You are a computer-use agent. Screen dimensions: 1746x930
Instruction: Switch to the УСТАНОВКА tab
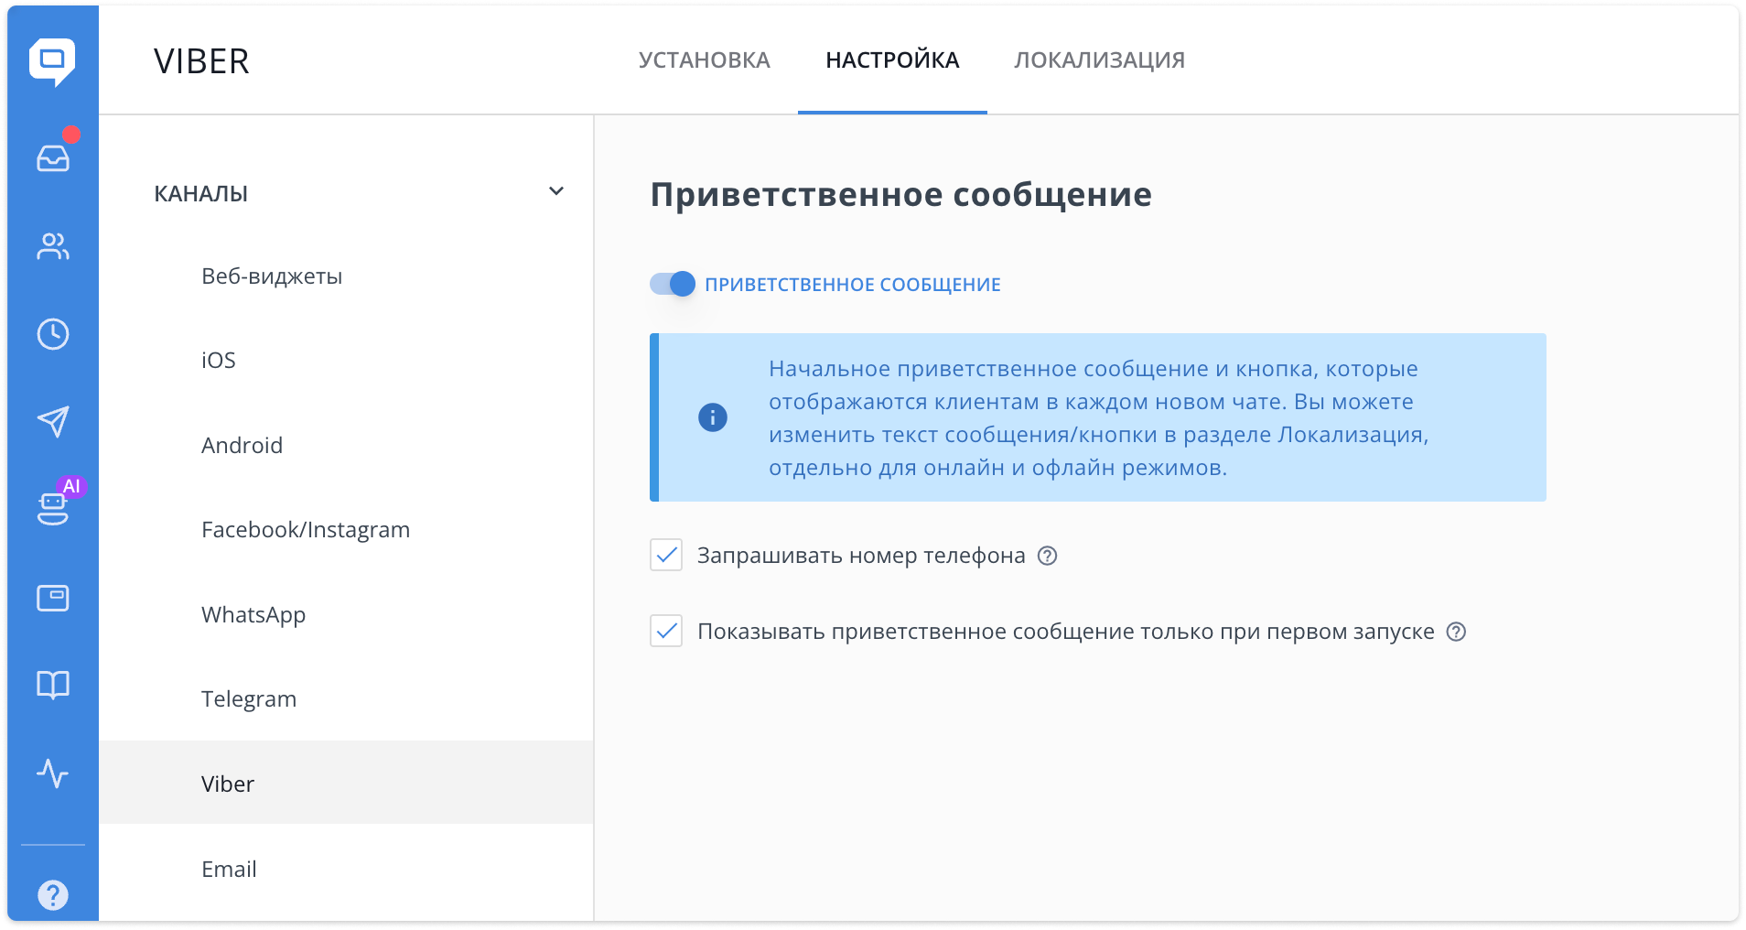click(x=705, y=59)
